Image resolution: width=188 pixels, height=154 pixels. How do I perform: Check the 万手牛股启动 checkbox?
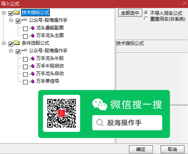[25, 67]
